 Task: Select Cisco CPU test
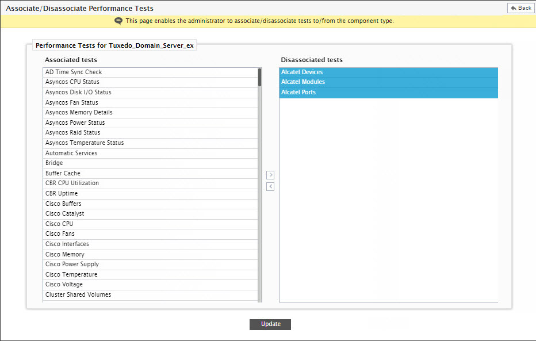tap(151, 224)
